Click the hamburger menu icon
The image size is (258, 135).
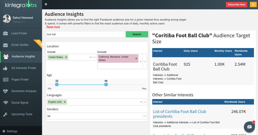[x=46, y=4]
